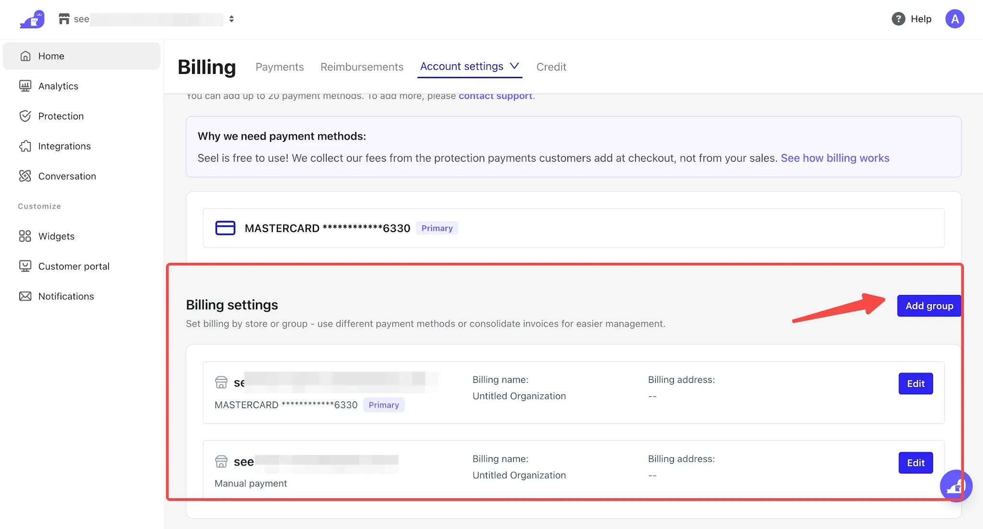Viewport: 983px width, 529px height.
Task: Open user avatar A menu
Action: 955,19
